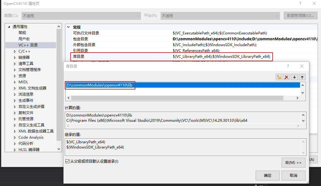Click the 确定 button
Screen dimensions: 321x186
[267, 175]
